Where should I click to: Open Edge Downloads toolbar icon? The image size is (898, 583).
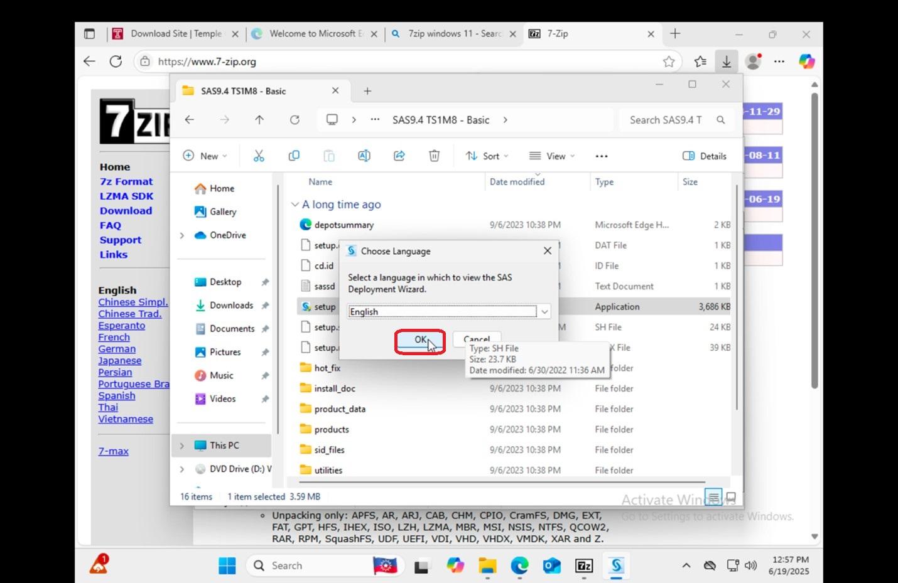(726, 62)
